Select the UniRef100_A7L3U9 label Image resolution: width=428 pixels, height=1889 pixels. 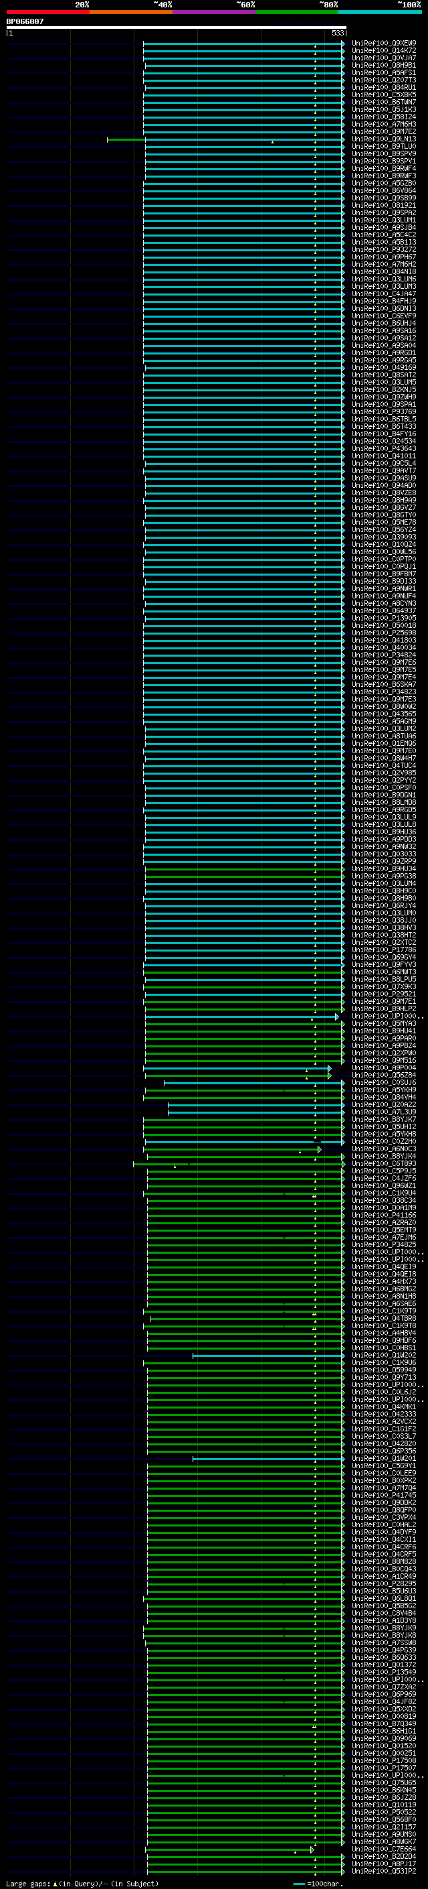[x=384, y=1112]
